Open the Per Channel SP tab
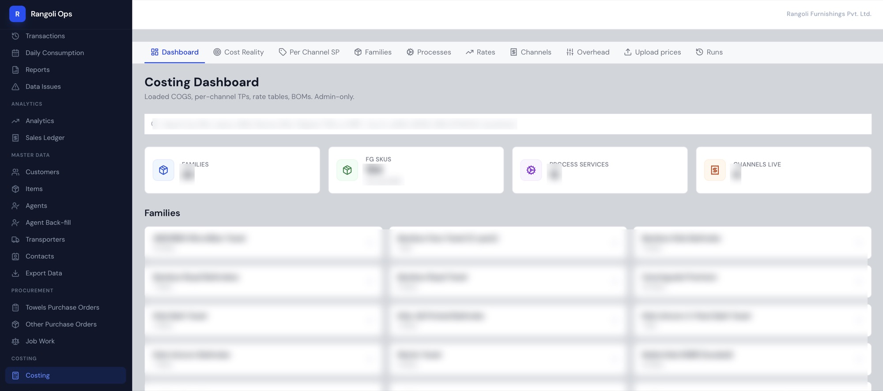 pos(309,52)
